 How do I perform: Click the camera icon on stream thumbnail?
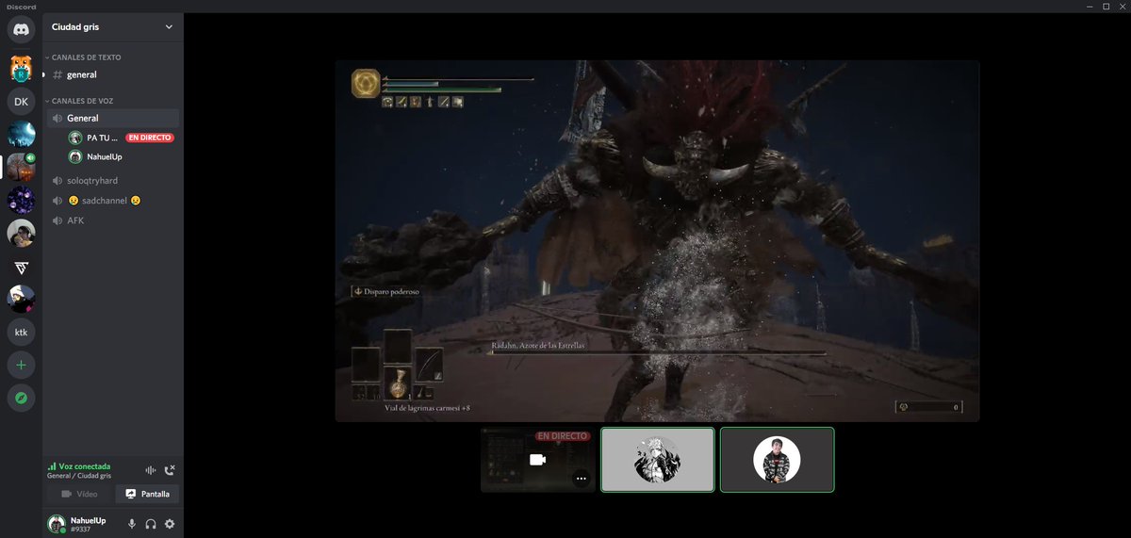pyautogui.click(x=537, y=460)
